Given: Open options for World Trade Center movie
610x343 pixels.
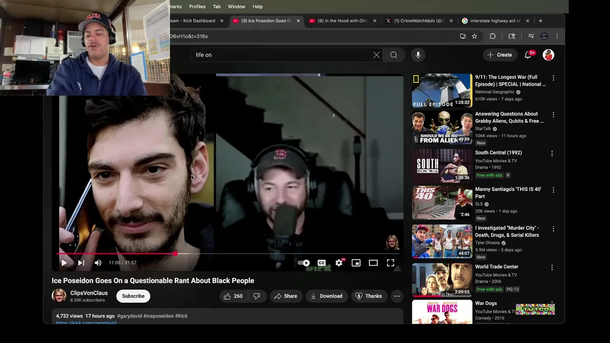Looking at the screenshot, I should (552, 268).
